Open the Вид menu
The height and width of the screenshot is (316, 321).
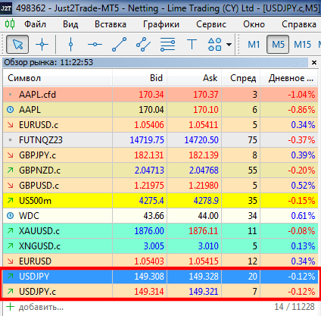[x=70, y=24]
